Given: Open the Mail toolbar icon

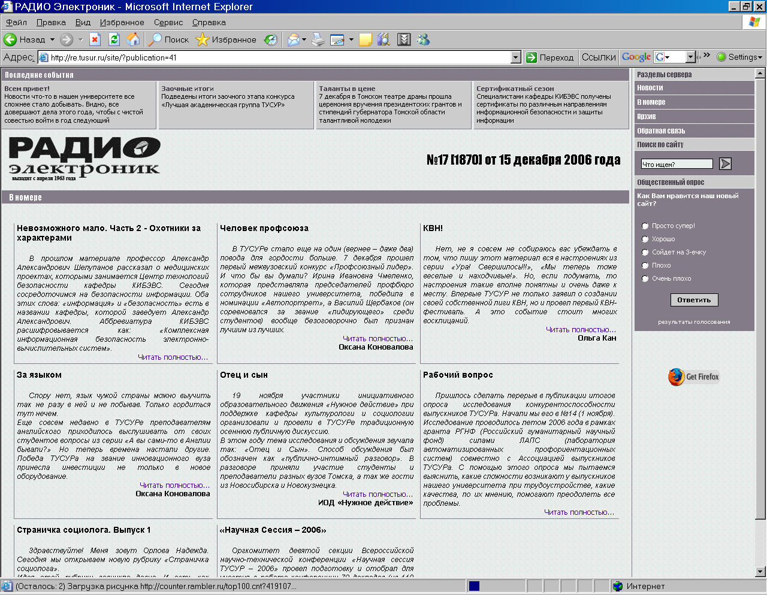Looking at the screenshot, I should pos(293,40).
